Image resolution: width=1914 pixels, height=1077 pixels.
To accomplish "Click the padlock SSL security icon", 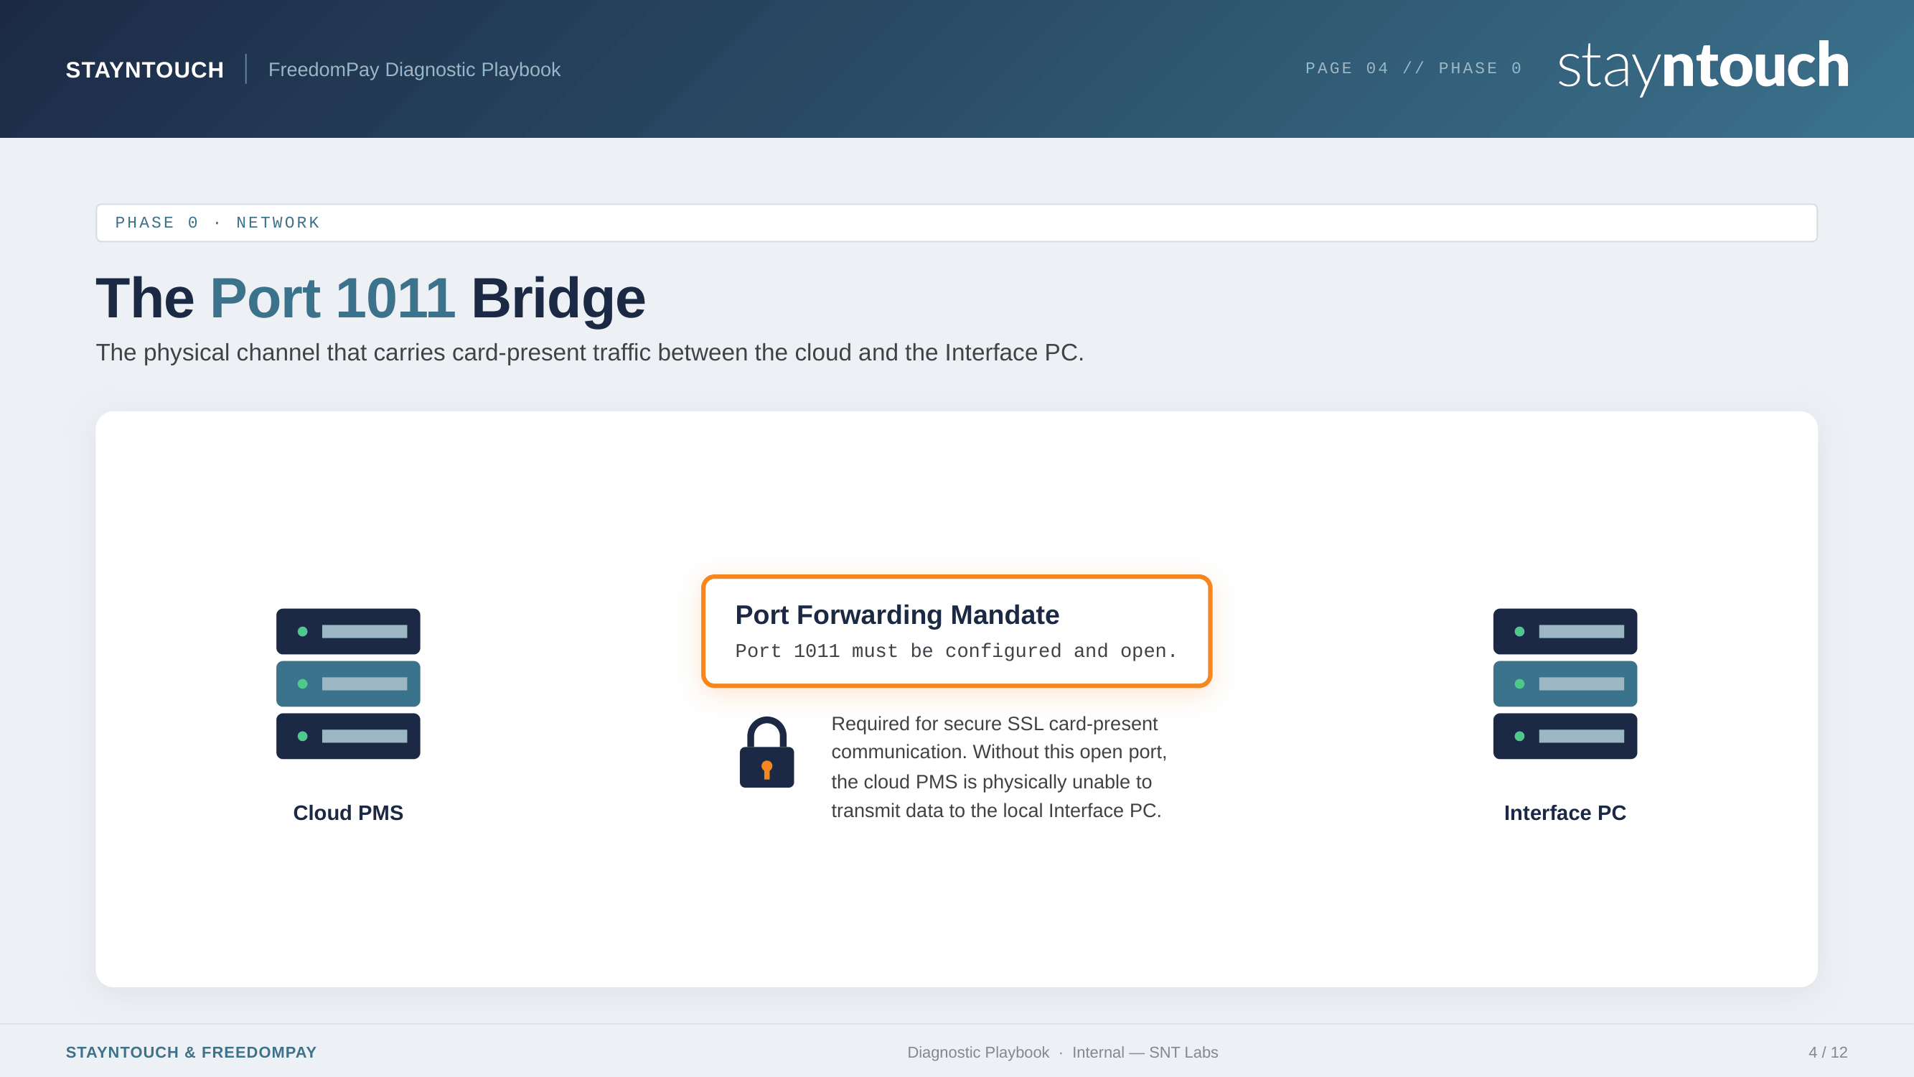I will 766,752.
